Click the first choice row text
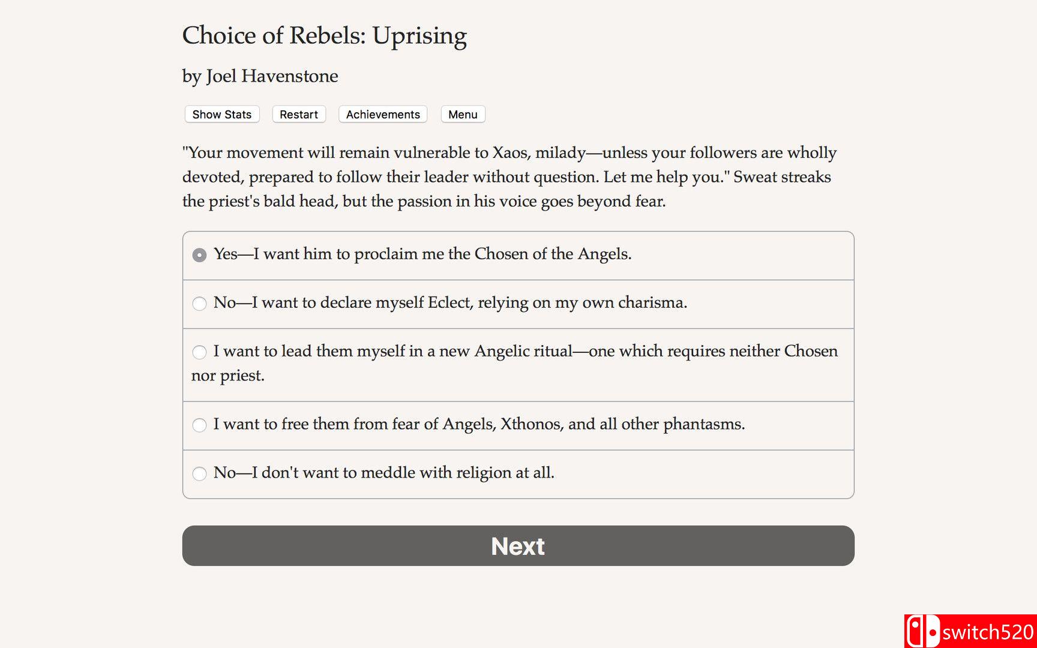 point(422,254)
